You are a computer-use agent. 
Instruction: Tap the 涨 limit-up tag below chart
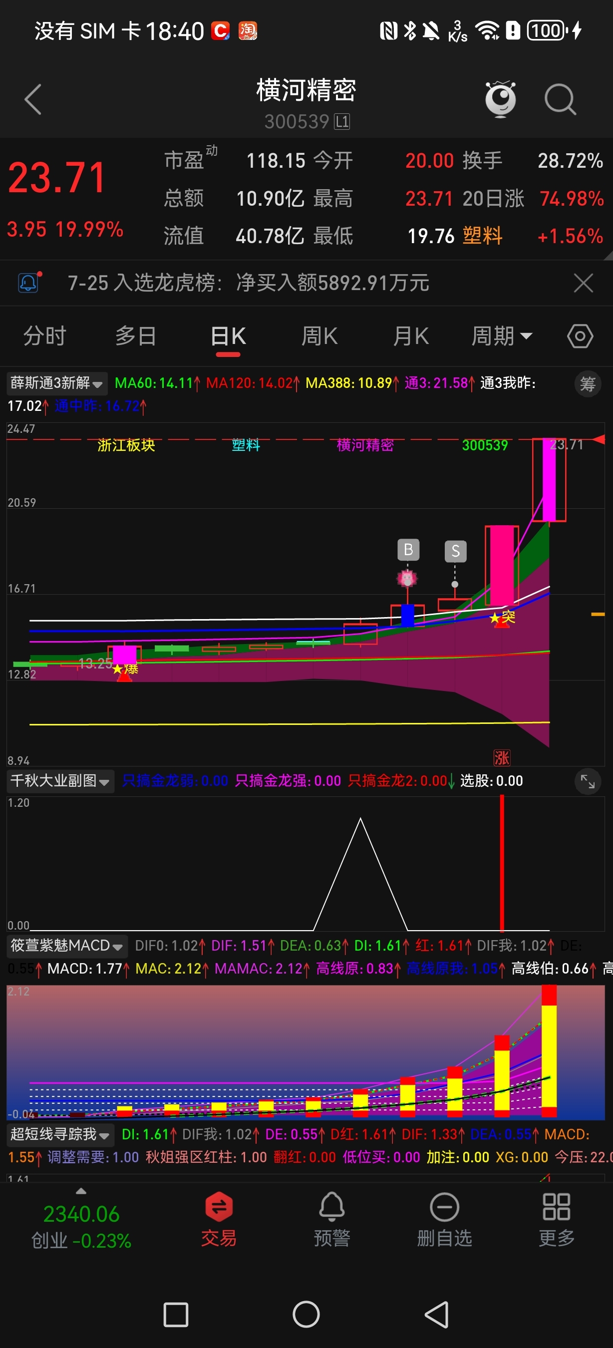pos(502,757)
